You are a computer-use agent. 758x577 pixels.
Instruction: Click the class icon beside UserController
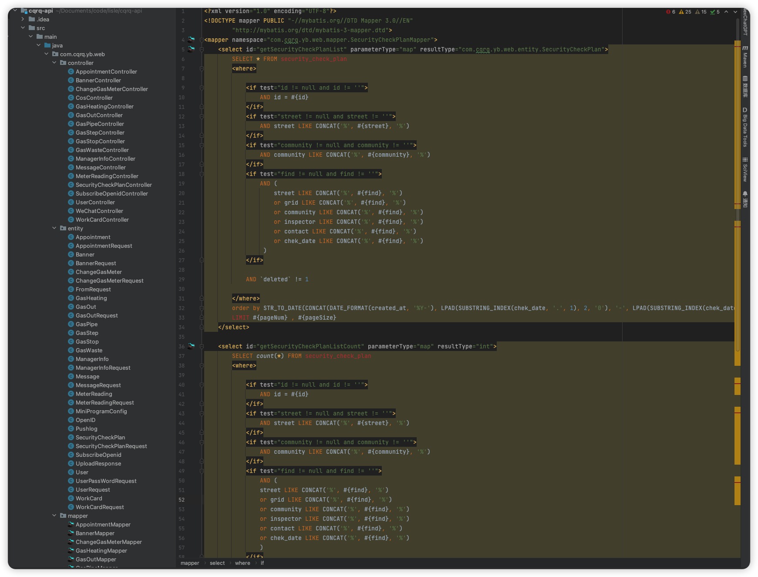(x=71, y=202)
